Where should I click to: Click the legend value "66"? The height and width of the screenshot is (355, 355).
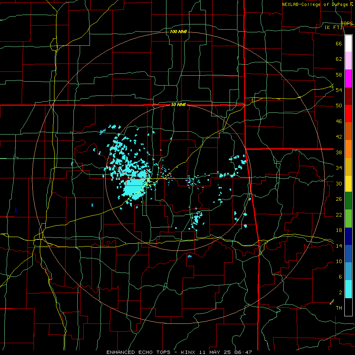339,44
